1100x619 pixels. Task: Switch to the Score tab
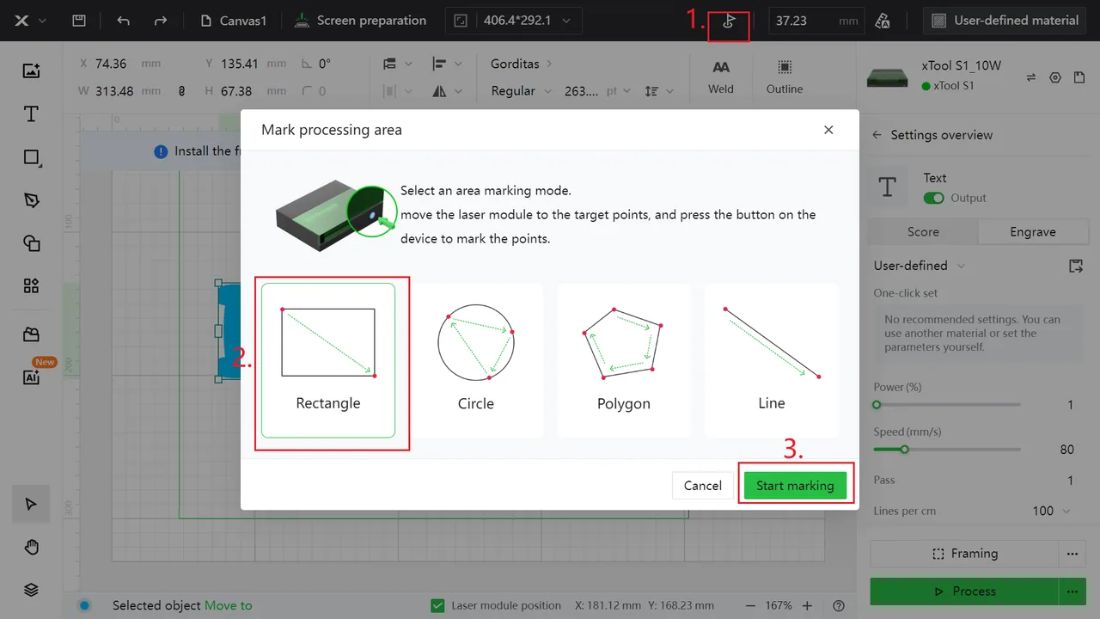[x=923, y=232]
